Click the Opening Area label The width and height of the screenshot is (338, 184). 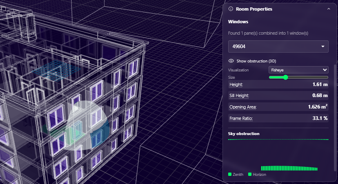[x=243, y=107]
